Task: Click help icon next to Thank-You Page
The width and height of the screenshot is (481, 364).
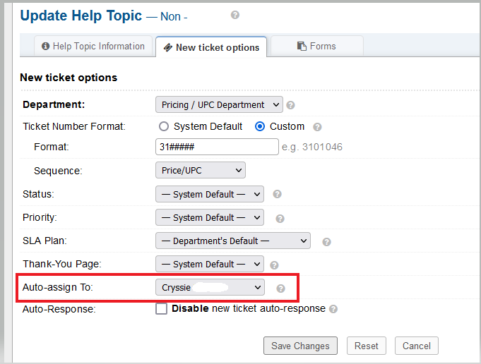Action: (x=278, y=265)
